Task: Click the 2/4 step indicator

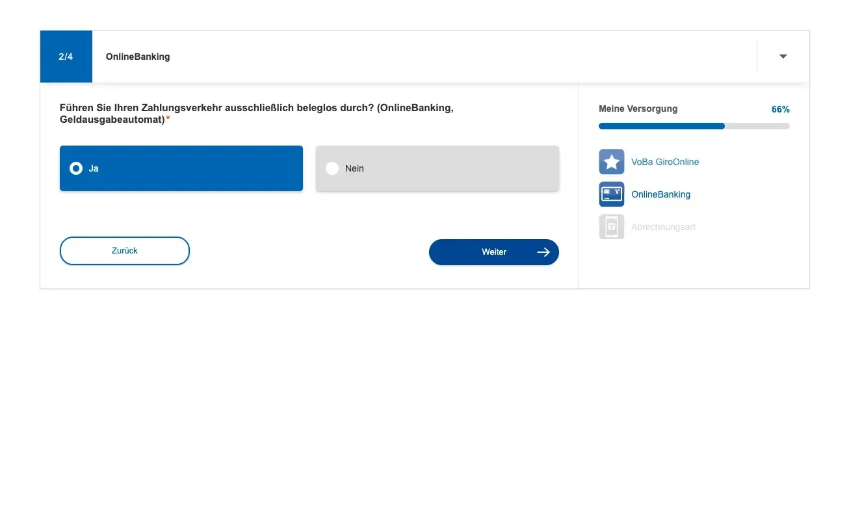Action: tap(66, 57)
